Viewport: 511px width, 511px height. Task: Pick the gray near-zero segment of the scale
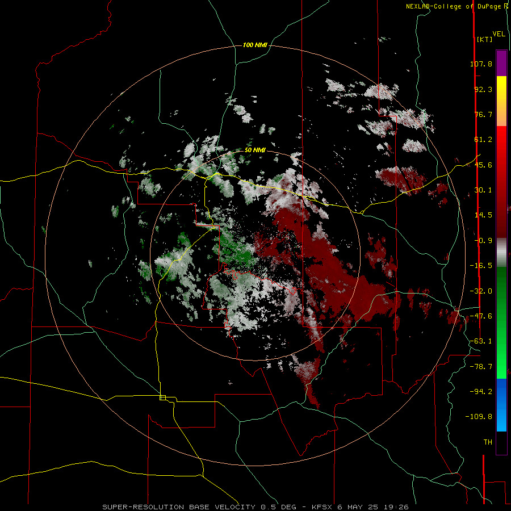[x=501, y=253]
